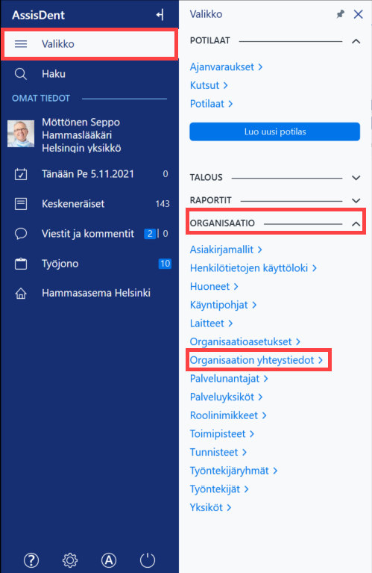Image resolution: width=372 pixels, height=573 pixels.
Task: Pin the Valikko panel
Action: [x=340, y=14]
